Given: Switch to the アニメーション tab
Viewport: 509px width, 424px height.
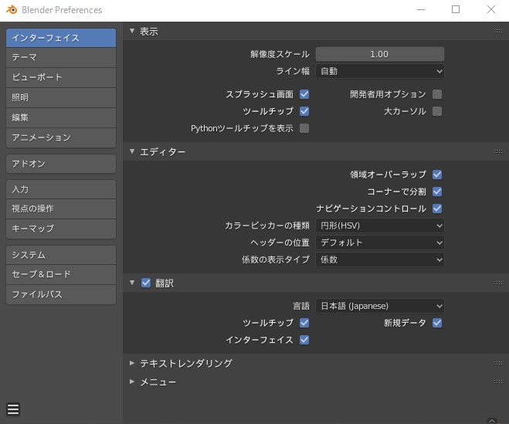Looking at the screenshot, I should [x=61, y=137].
